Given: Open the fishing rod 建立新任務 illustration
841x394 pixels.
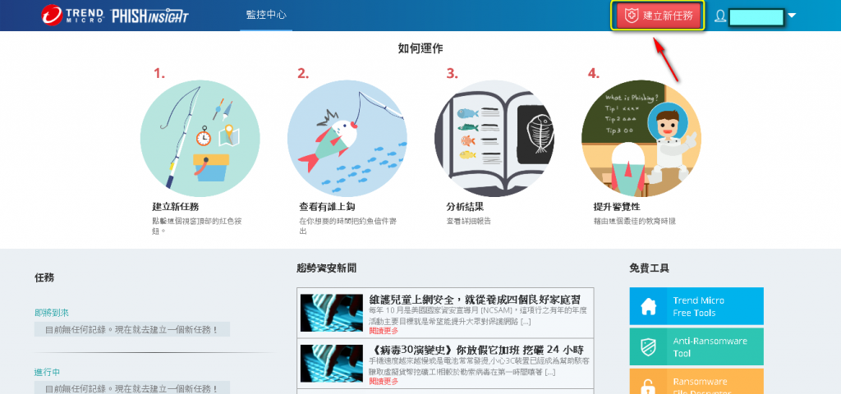Looking at the screenshot, I should click(x=200, y=139).
